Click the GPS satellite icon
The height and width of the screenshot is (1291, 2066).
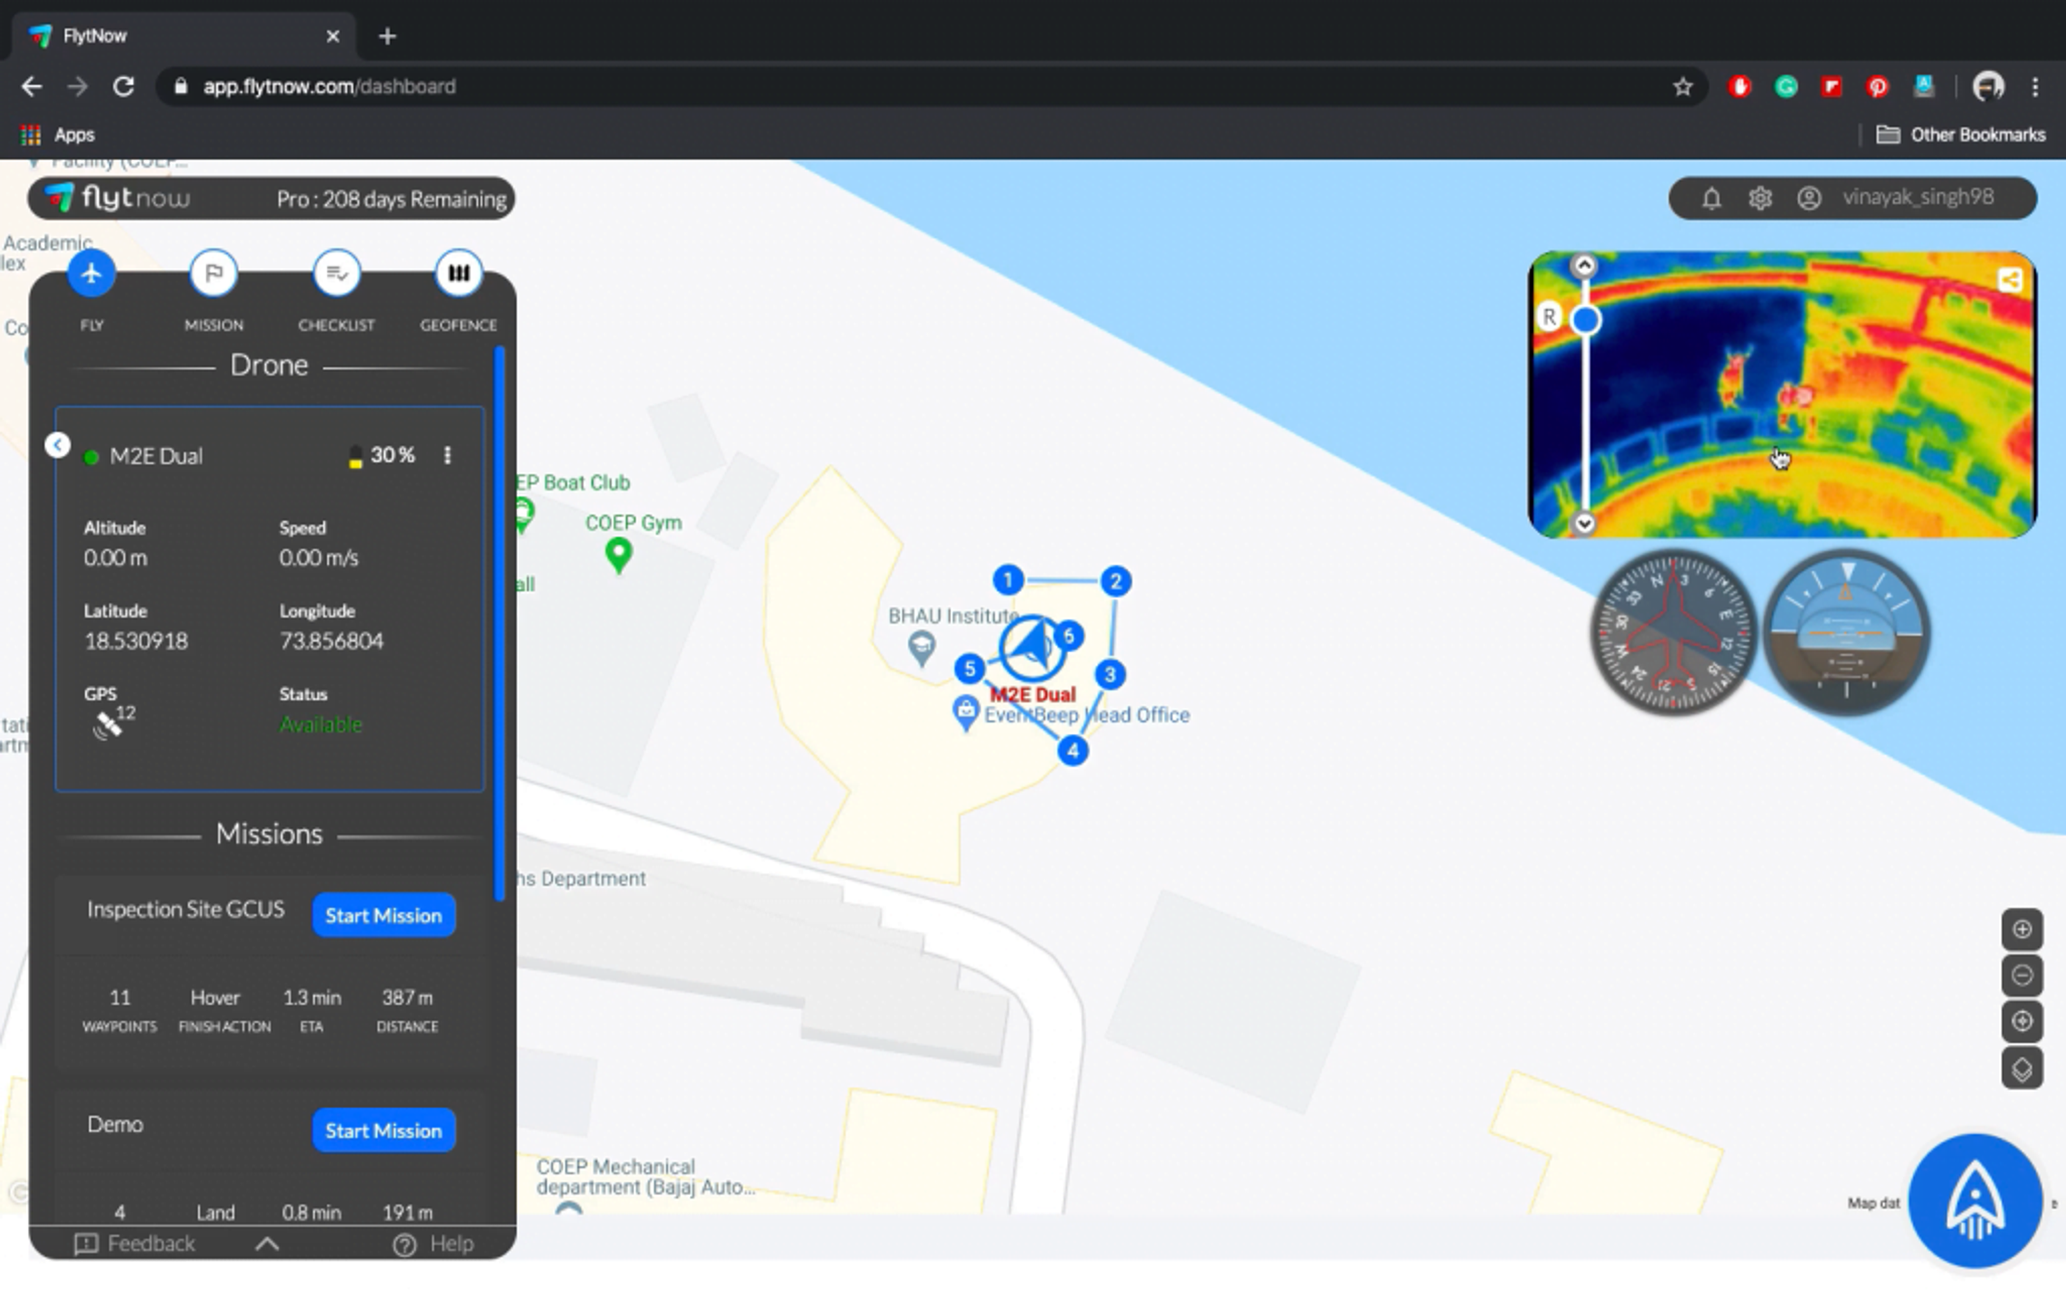click(x=109, y=725)
